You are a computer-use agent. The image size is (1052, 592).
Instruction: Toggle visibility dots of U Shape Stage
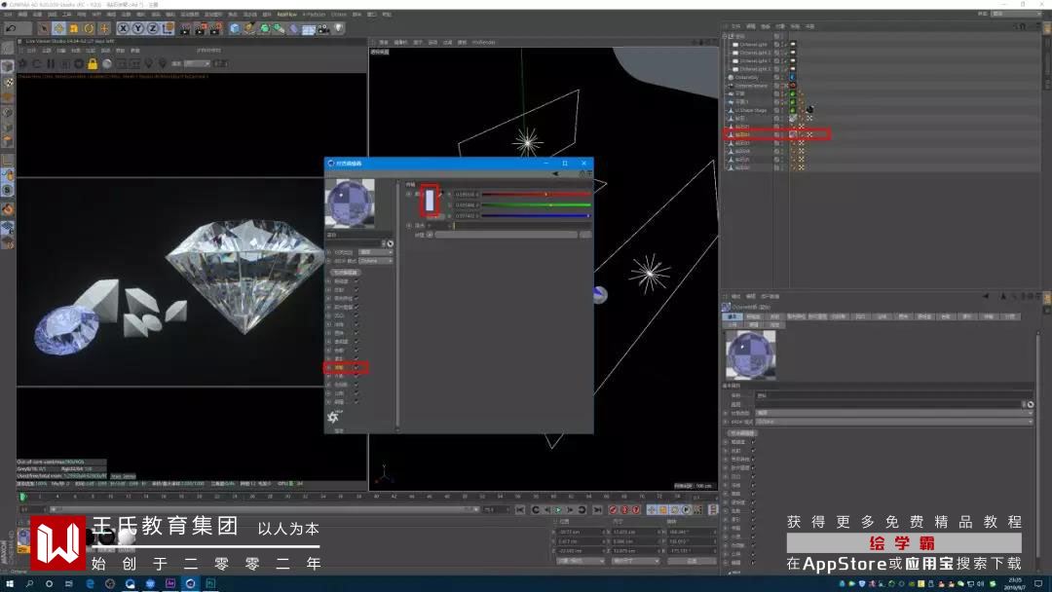pos(784,111)
